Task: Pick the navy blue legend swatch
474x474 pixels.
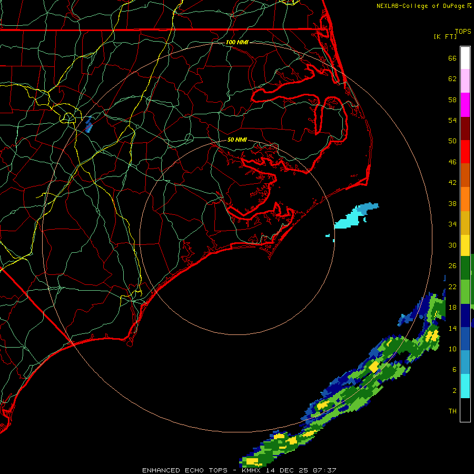Action: coord(465,315)
